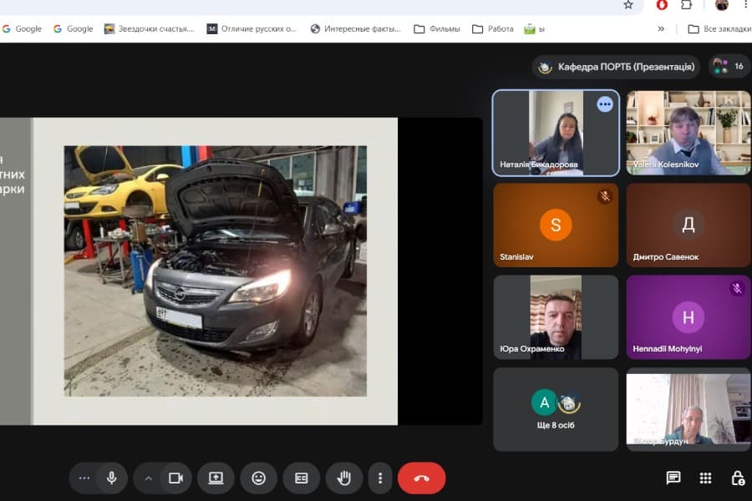Open the Работа bookmarks folder
The width and height of the screenshot is (752, 501).
click(493, 28)
